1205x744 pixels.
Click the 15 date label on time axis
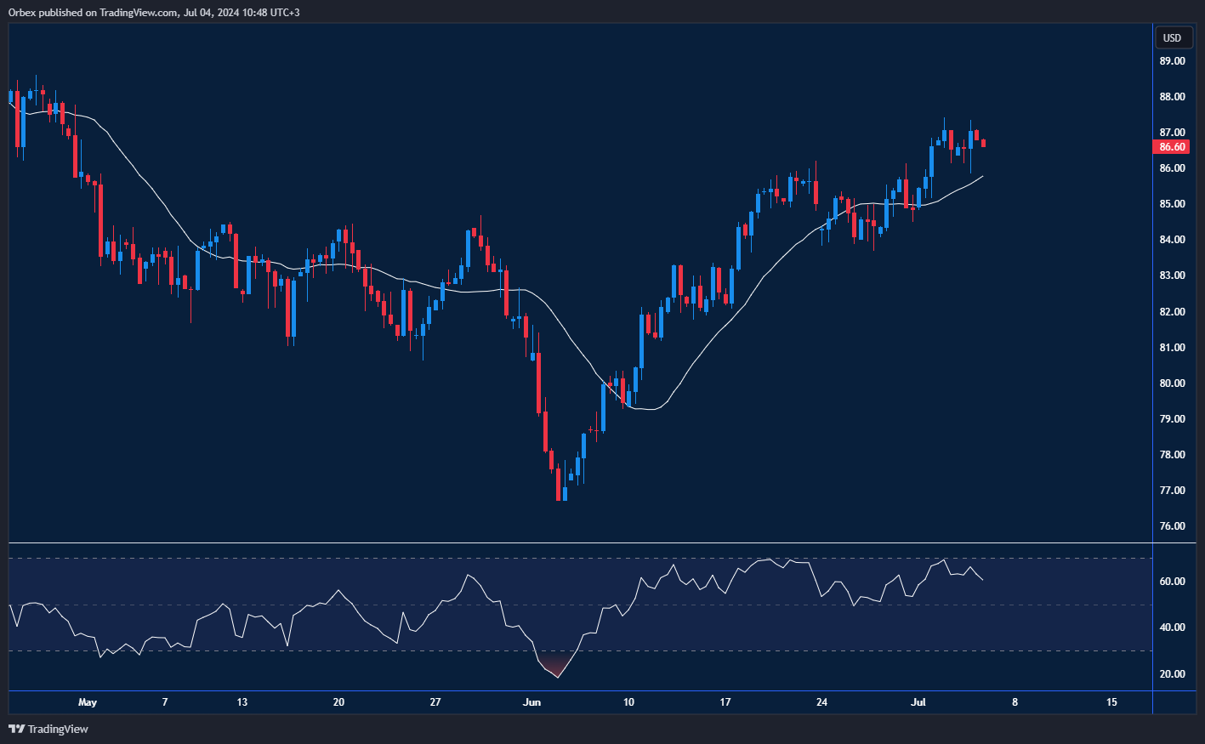[x=1111, y=702]
